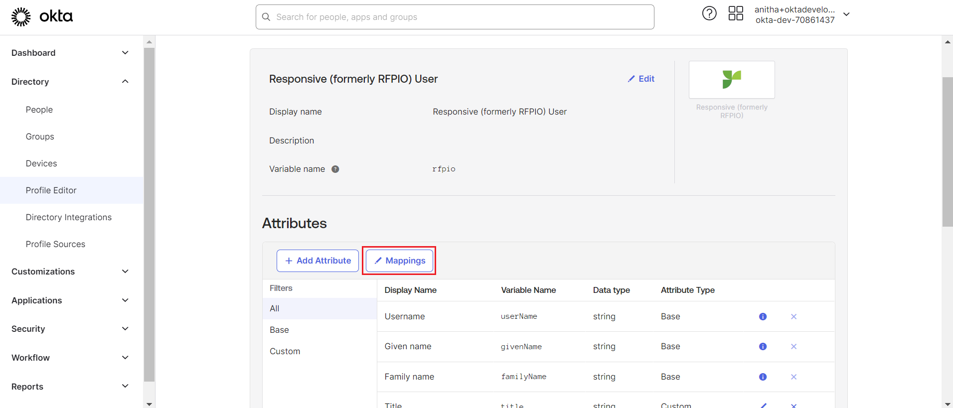Open the help question mark icon
This screenshot has height=408, width=953.
point(709,13)
